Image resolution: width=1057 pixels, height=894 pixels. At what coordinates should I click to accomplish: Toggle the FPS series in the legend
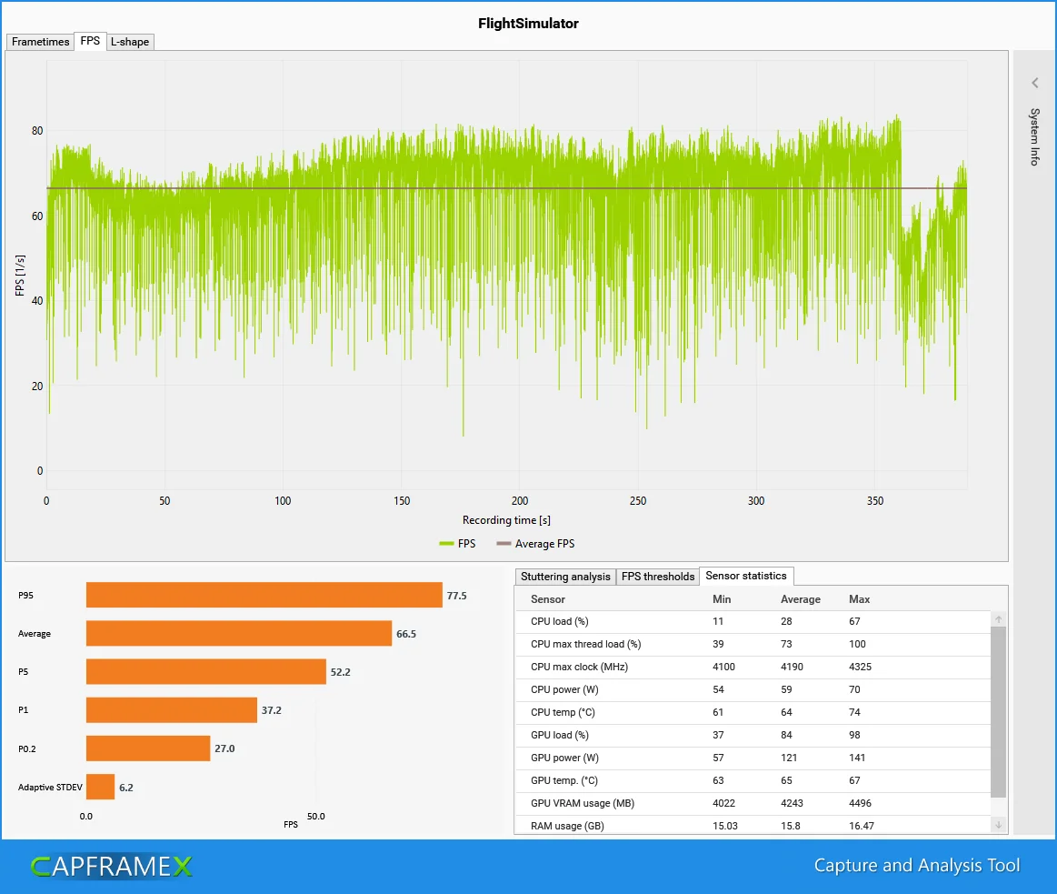[459, 543]
